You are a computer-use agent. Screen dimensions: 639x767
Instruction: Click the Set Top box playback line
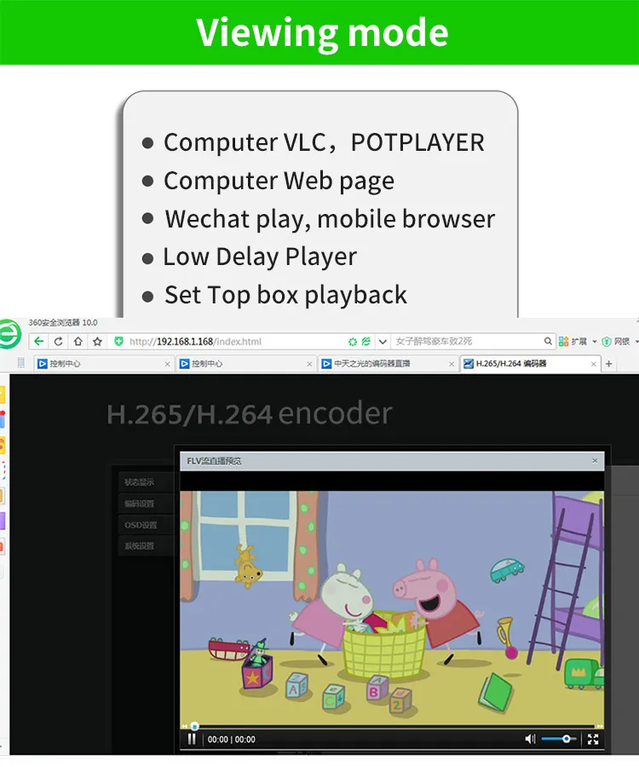[285, 296]
